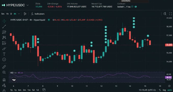Switch to the D daily timeframe

[11, 14]
